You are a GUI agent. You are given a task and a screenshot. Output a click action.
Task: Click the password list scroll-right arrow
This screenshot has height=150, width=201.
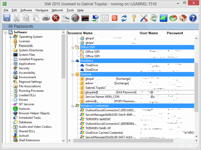pyautogui.click(x=196, y=140)
